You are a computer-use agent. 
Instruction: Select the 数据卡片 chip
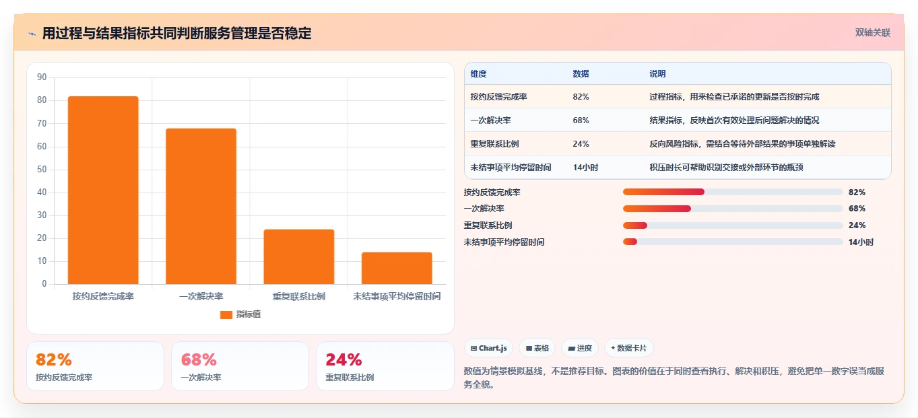click(x=628, y=348)
